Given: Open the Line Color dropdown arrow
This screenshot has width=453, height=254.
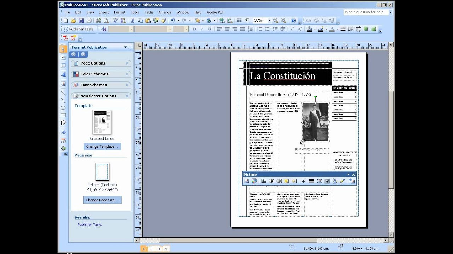Looking at the screenshot, I should pos(326,29).
